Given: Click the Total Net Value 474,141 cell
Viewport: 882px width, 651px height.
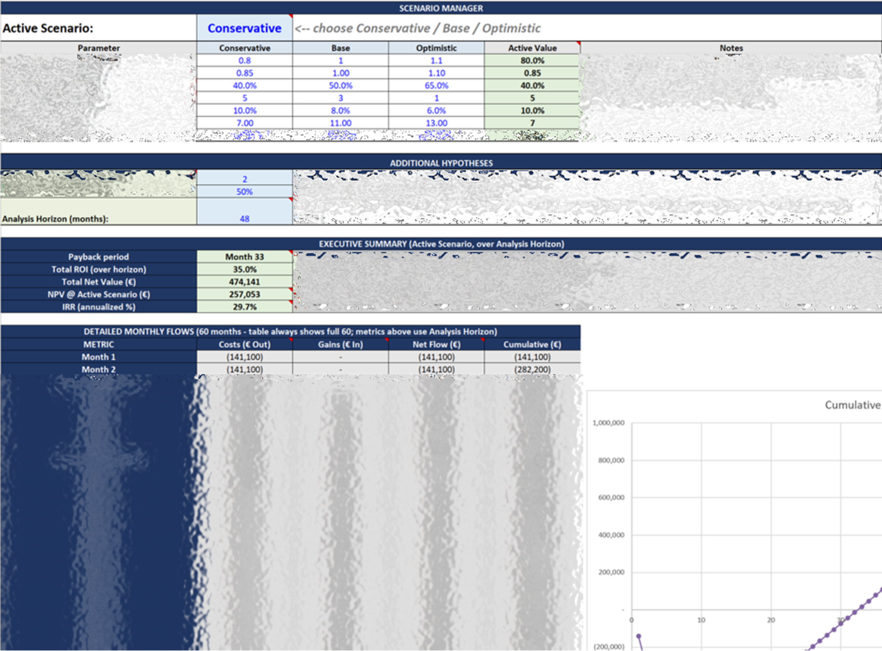Looking at the screenshot, I should click(244, 282).
